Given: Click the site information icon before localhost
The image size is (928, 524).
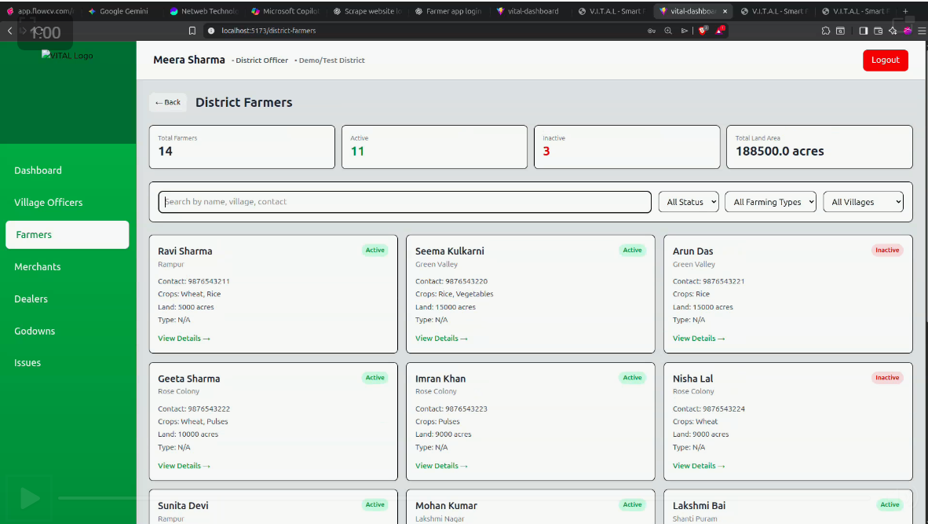Looking at the screenshot, I should click(x=211, y=31).
